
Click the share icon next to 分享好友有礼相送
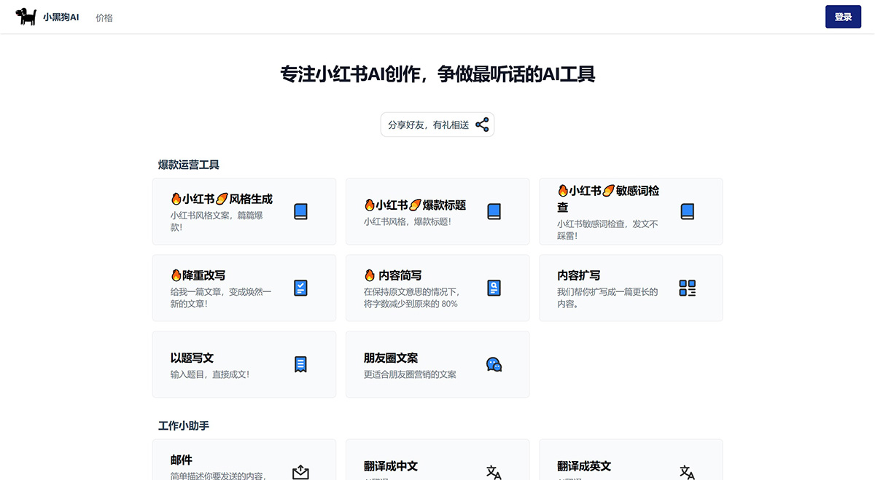pos(482,125)
